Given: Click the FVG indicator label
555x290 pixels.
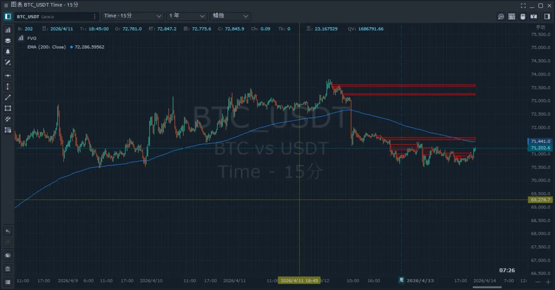Looking at the screenshot, I should tap(32, 38).
